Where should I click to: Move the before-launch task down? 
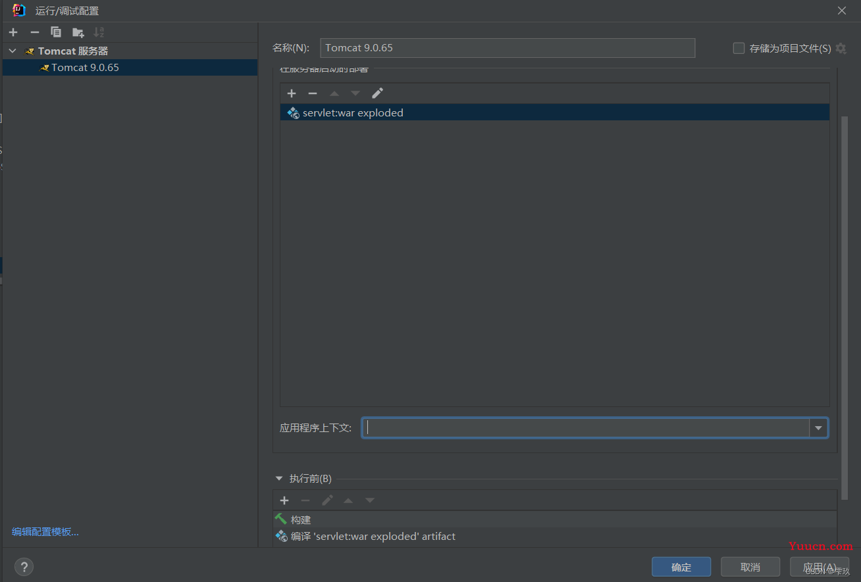370,500
